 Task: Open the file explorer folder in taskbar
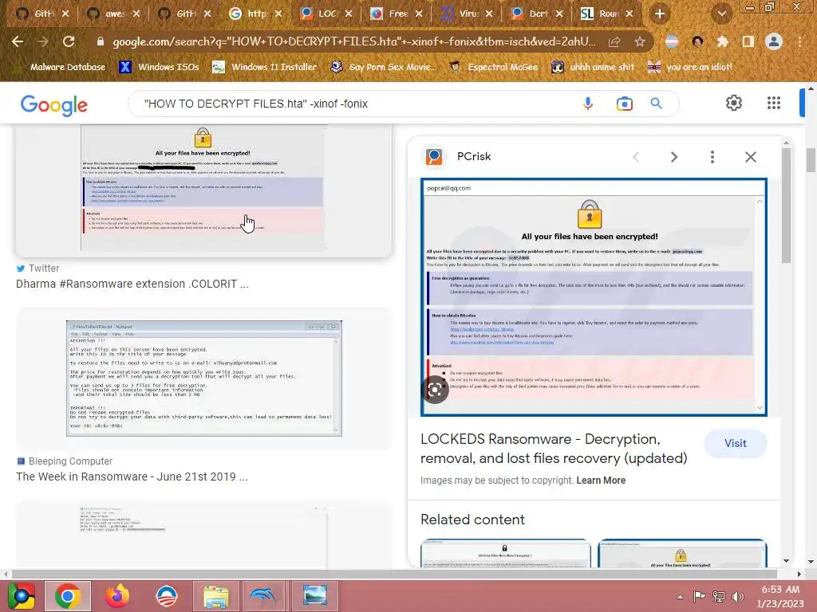(215, 596)
